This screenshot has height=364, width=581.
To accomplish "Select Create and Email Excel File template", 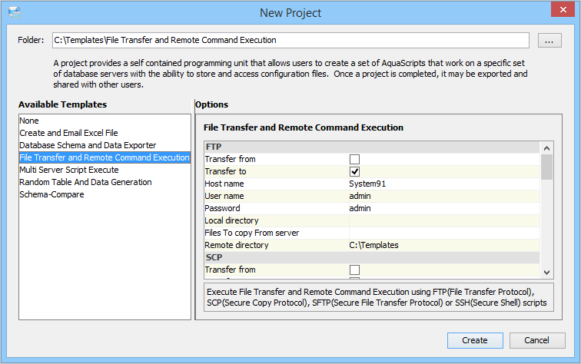I will [68, 133].
